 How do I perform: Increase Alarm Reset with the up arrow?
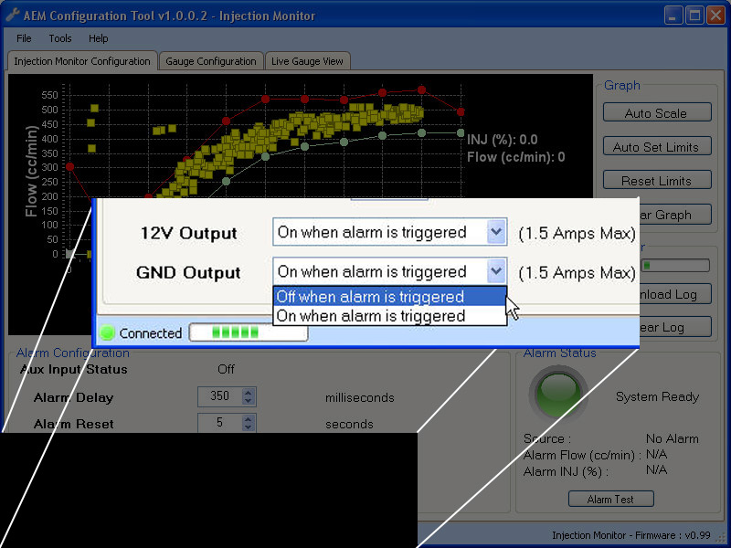point(249,418)
